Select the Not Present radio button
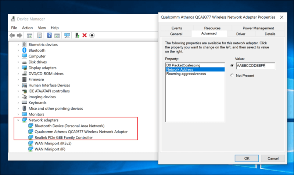 pyautogui.click(x=232, y=75)
